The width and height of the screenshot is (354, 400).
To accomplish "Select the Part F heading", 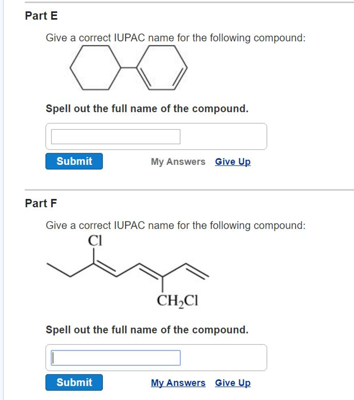I will point(41,203).
